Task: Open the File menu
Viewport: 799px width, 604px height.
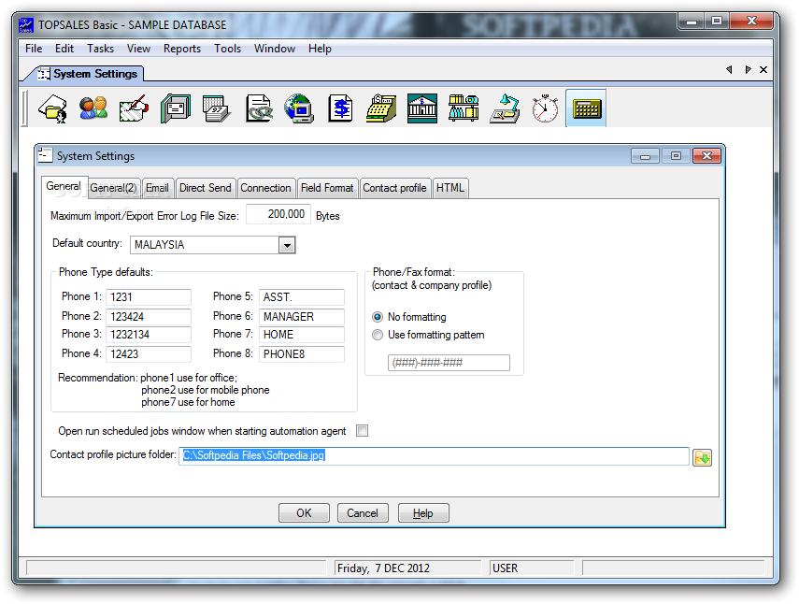Action: (34, 49)
